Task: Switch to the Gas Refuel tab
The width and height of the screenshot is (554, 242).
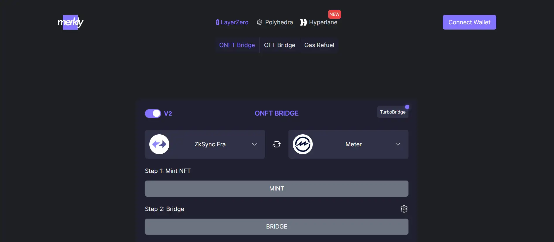Action: point(319,45)
